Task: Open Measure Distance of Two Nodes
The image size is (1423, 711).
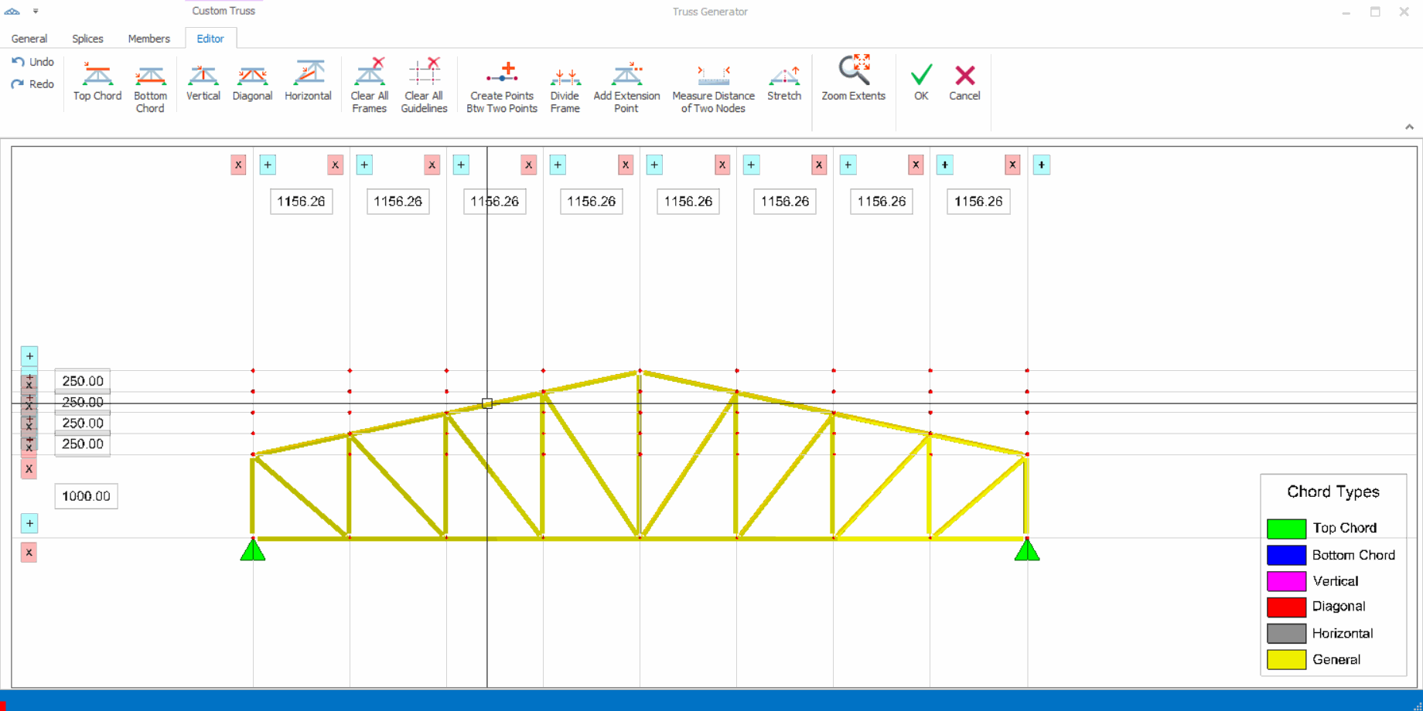Action: click(x=713, y=88)
